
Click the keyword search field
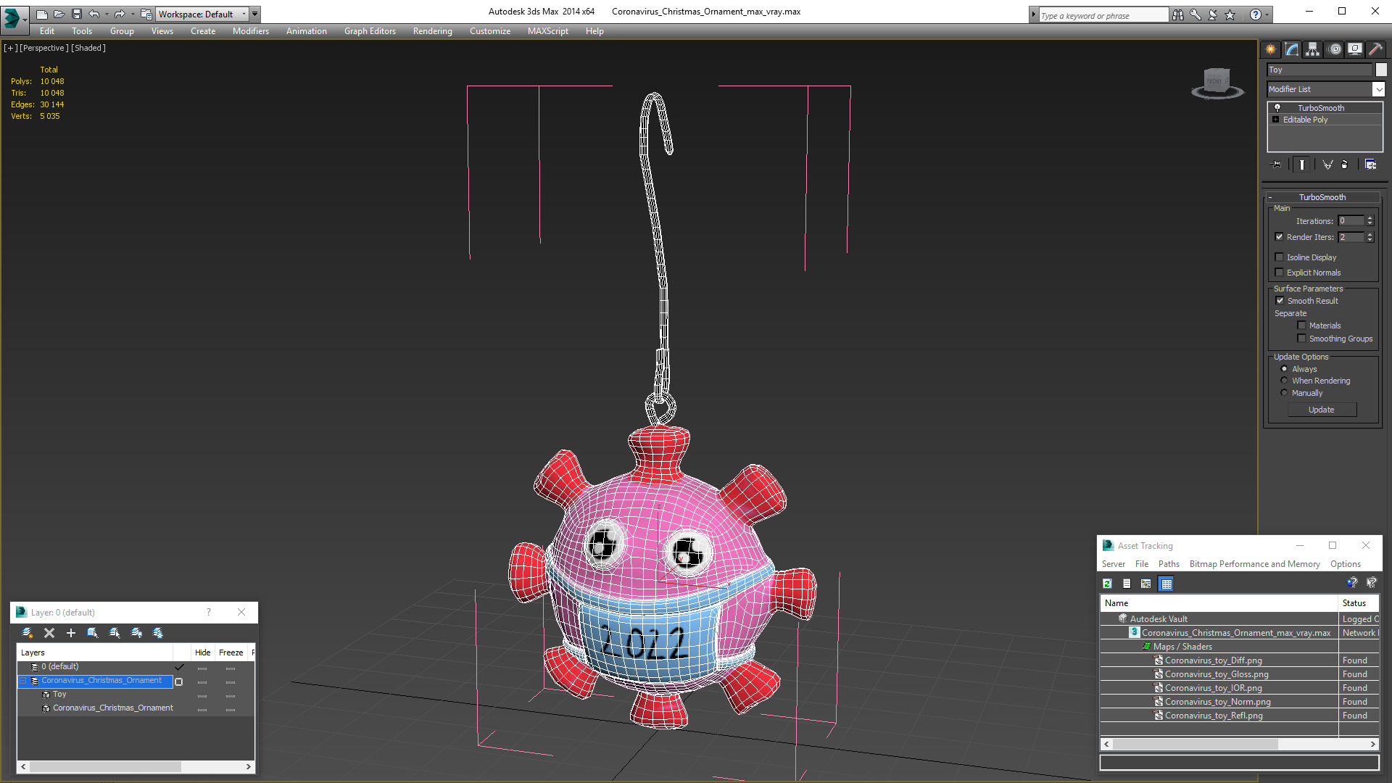1102,15
